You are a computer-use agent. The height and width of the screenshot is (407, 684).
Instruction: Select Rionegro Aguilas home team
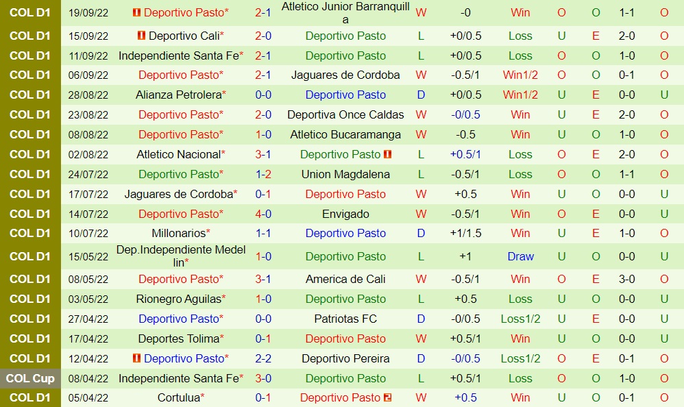(x=179, y=299)
